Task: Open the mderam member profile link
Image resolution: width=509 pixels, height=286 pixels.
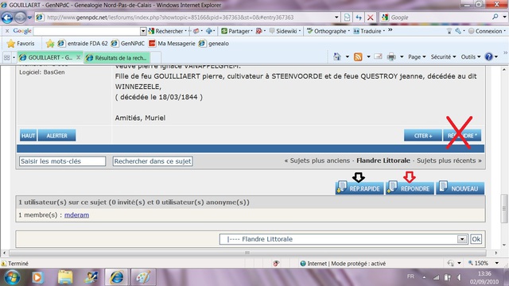Action: pos(76,215)
